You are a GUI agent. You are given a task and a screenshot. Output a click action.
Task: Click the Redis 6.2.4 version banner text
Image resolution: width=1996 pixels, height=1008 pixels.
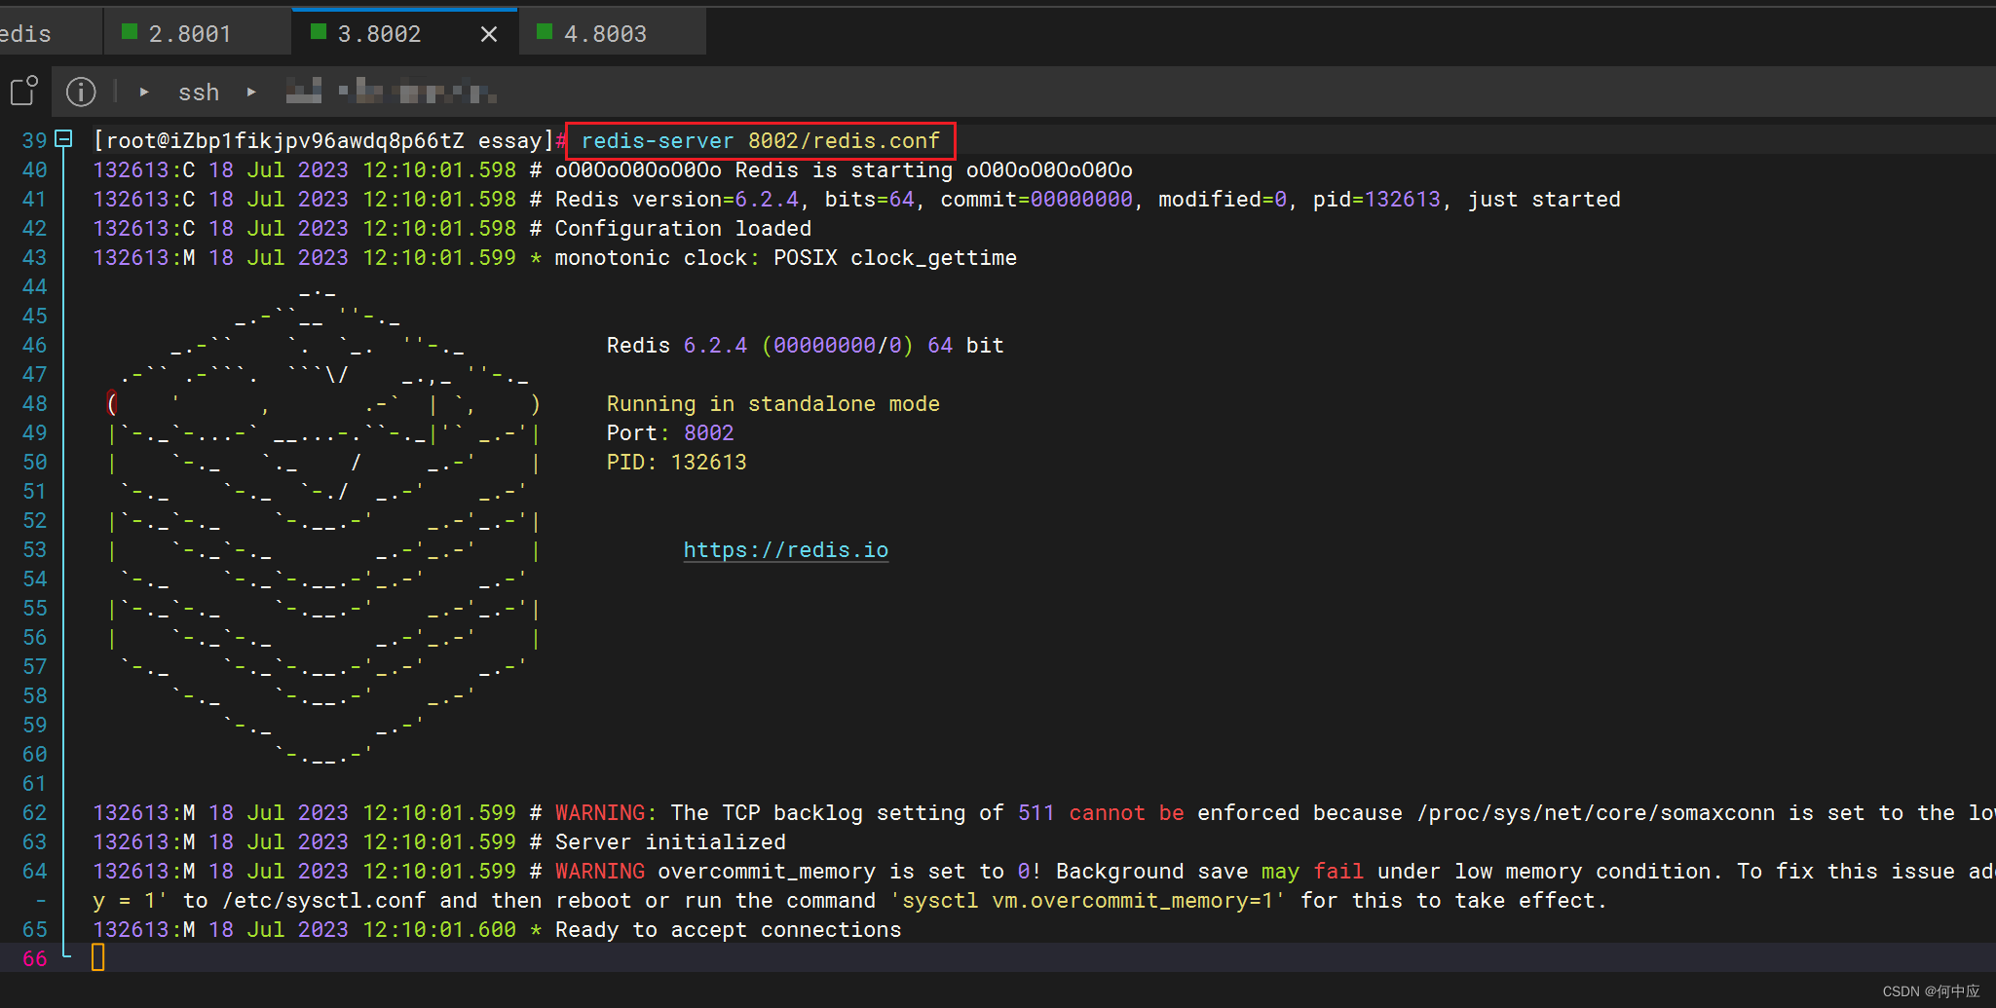tap(805, 346)
